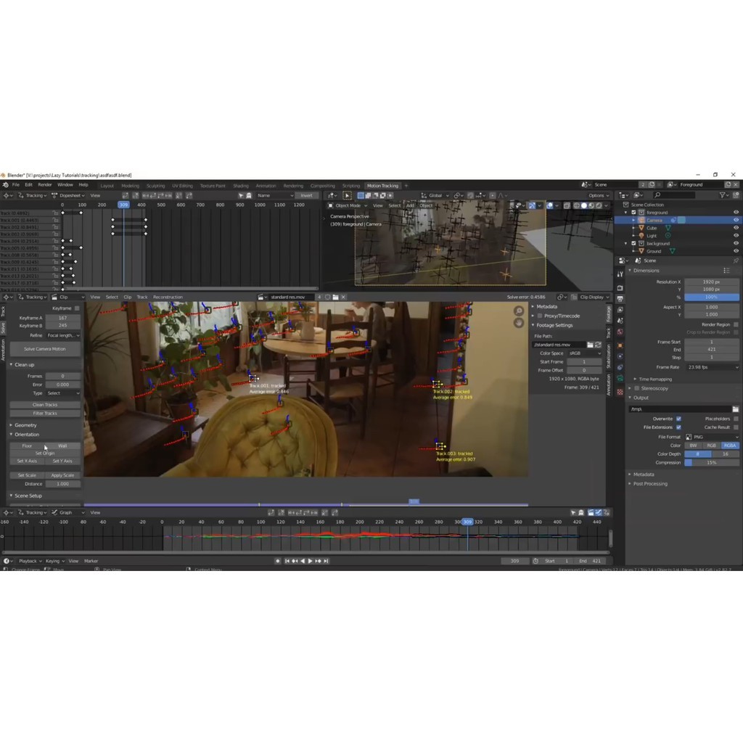Uncheck the Overwrite checkbox
The height and width of the screenshot is (743, 743).
pos(678,419)
